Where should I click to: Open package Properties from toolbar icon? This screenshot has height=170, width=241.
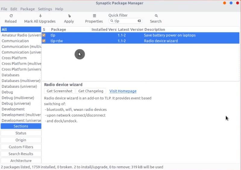(x=94, y=16)
